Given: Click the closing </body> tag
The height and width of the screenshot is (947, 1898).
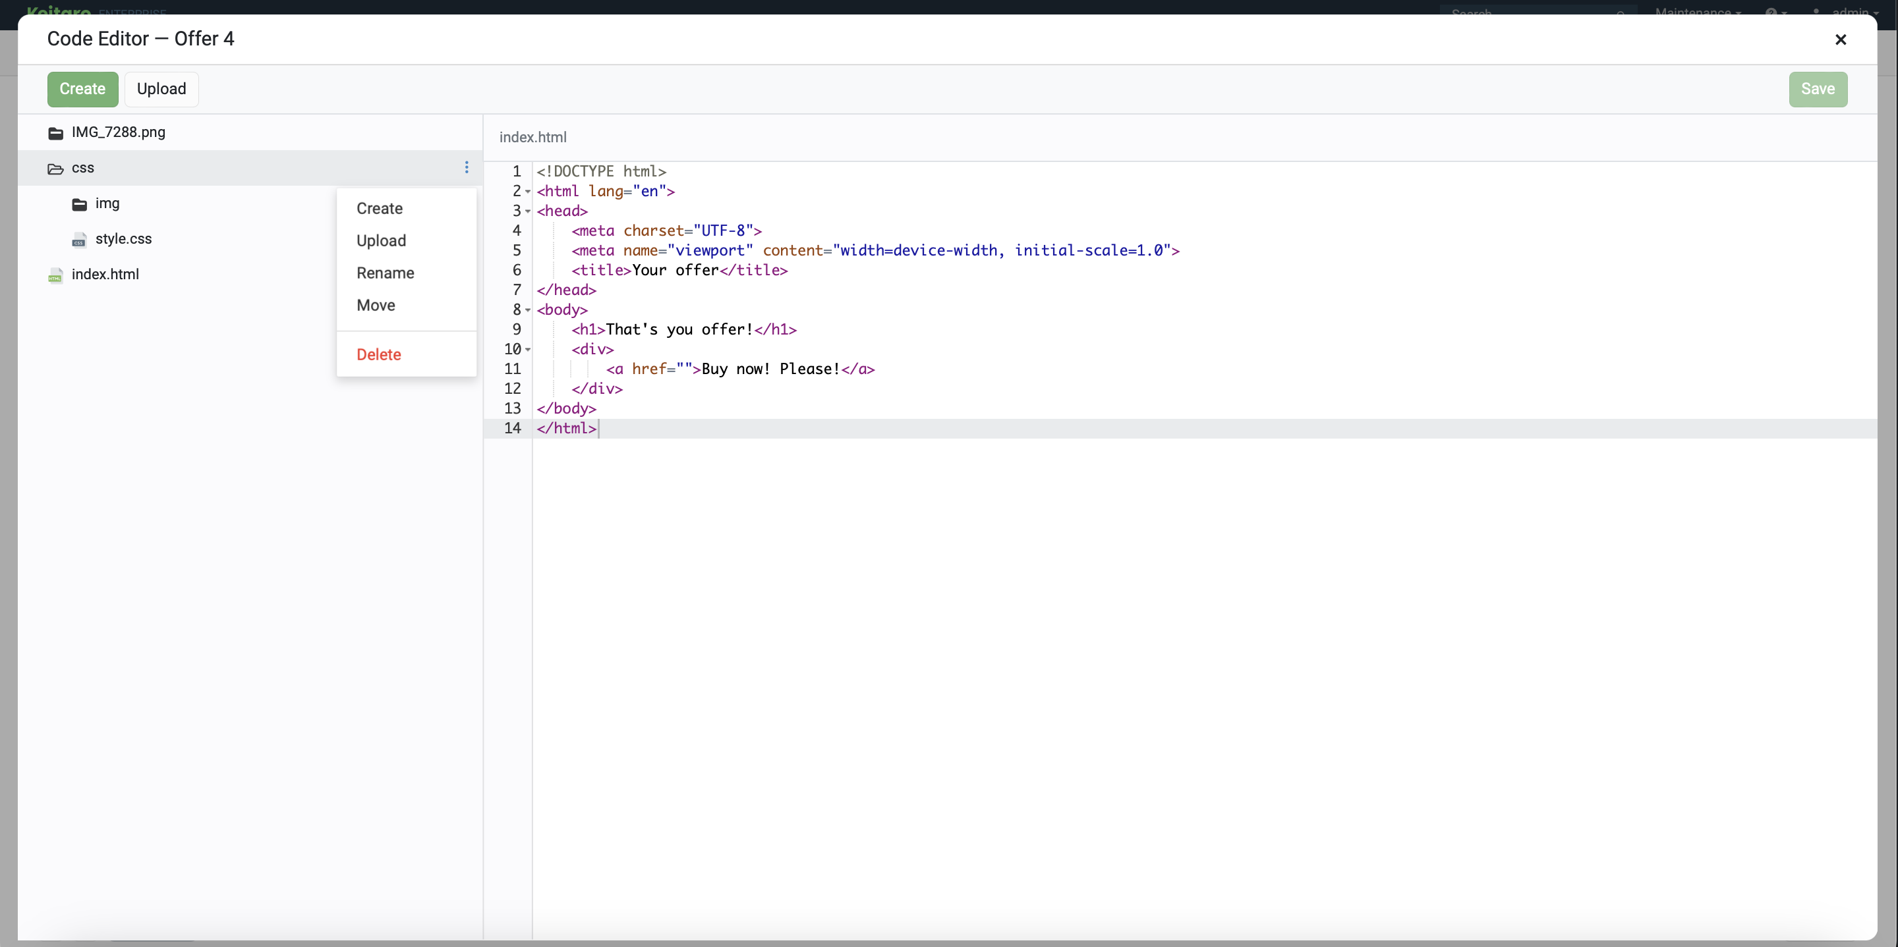Looking at the screenshot, I should (x=566, y=408).
